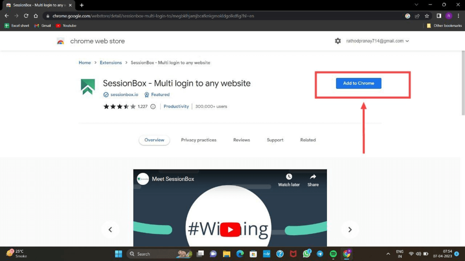The image size is (465, 261).
Task: Click the page vertical scrollbar
Action: tap(463, 83)
